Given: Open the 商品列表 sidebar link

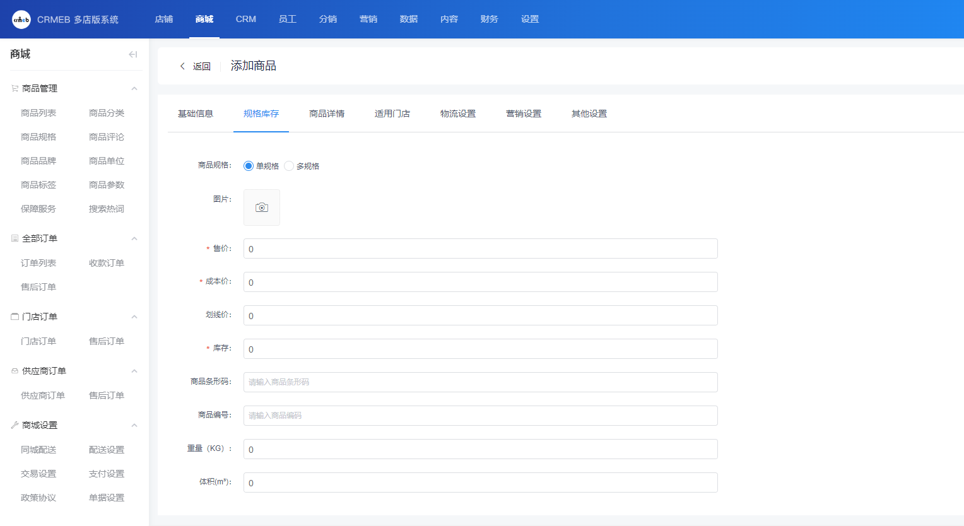Looking at the screenshot, I should pyautogui.click(x=38, y=113).
